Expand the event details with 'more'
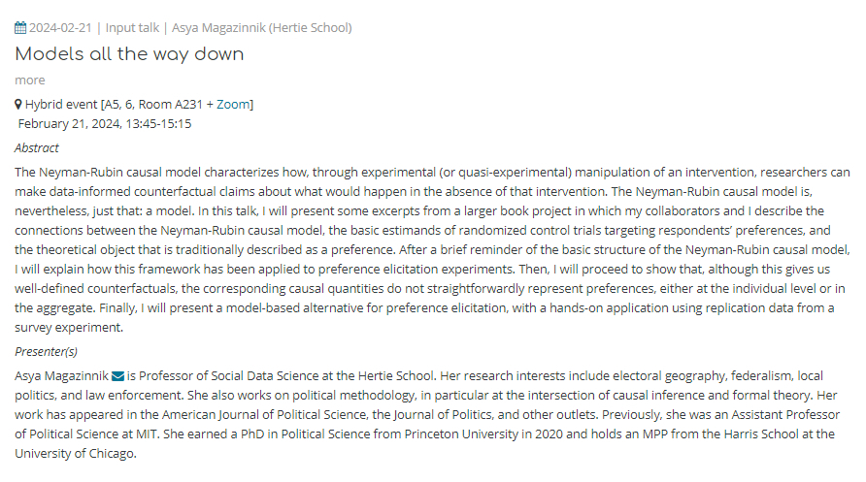Screen dimensions: 866x482 (x=29, y=80)
